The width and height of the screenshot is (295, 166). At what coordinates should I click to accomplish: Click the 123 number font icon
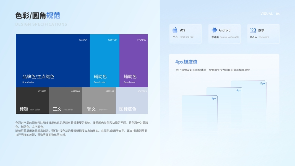253,30
